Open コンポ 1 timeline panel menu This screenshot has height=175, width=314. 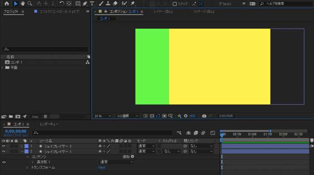28,124
